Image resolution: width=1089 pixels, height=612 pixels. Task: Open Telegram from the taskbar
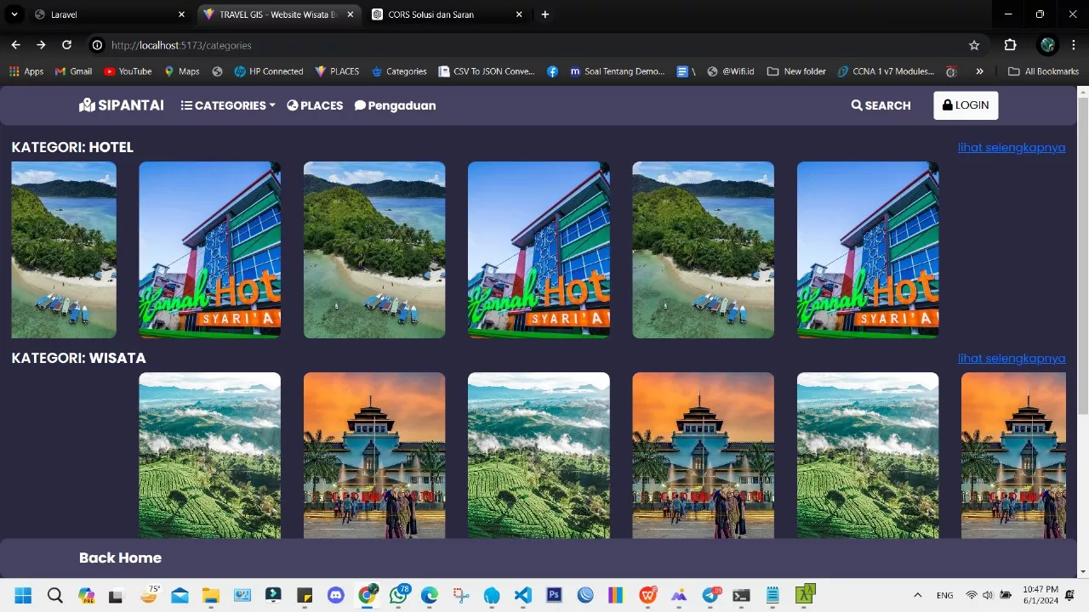pos(710,595)
